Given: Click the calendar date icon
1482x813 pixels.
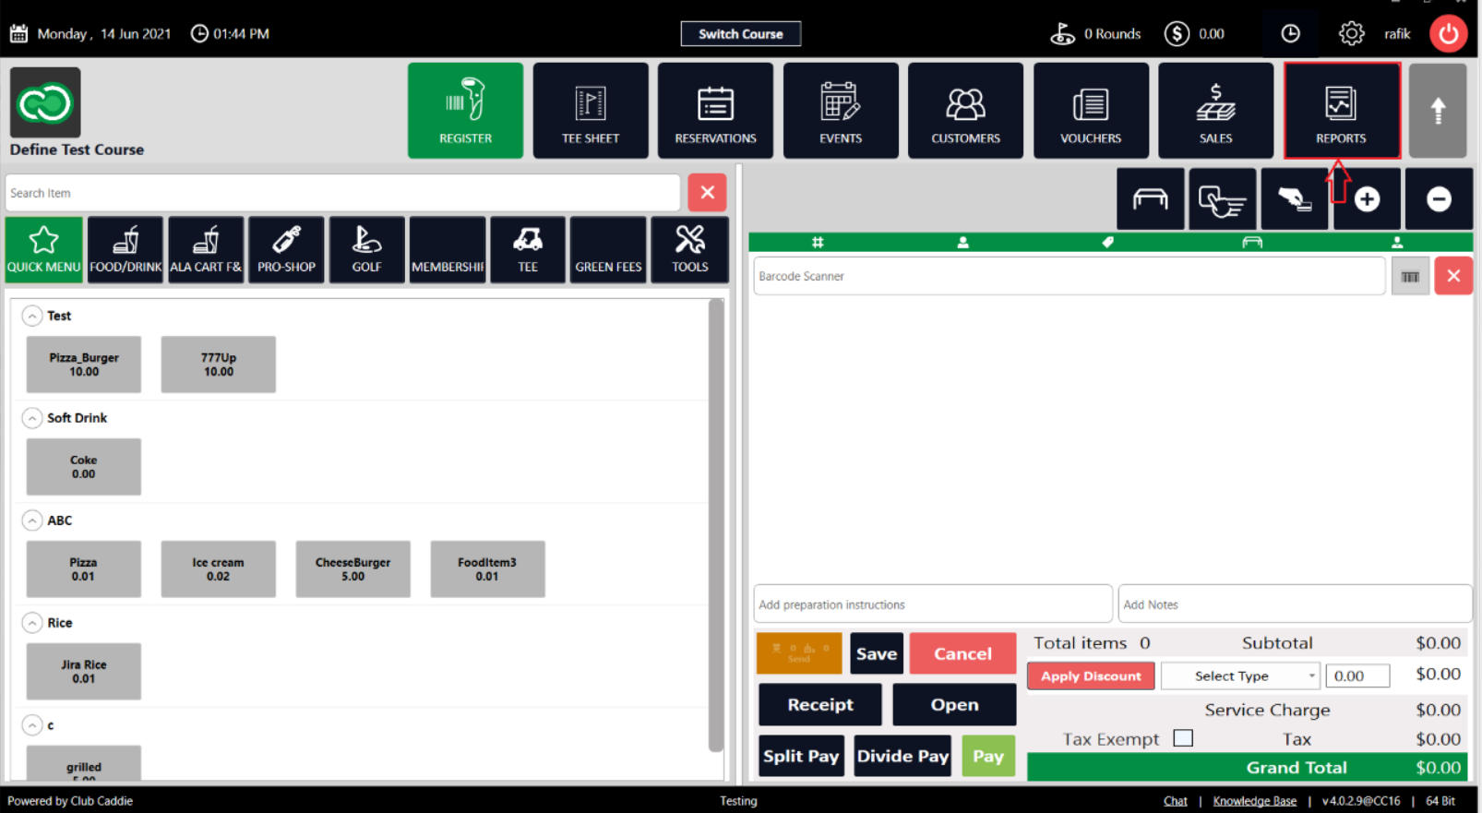Looking at the screenshot, I should tap(18, 34).
